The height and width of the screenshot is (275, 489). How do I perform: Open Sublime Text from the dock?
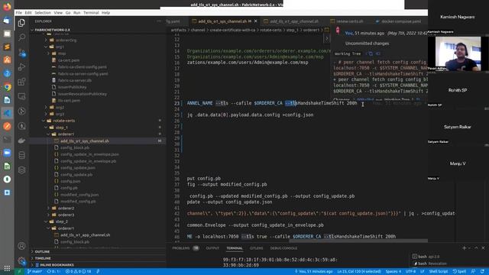7,47
